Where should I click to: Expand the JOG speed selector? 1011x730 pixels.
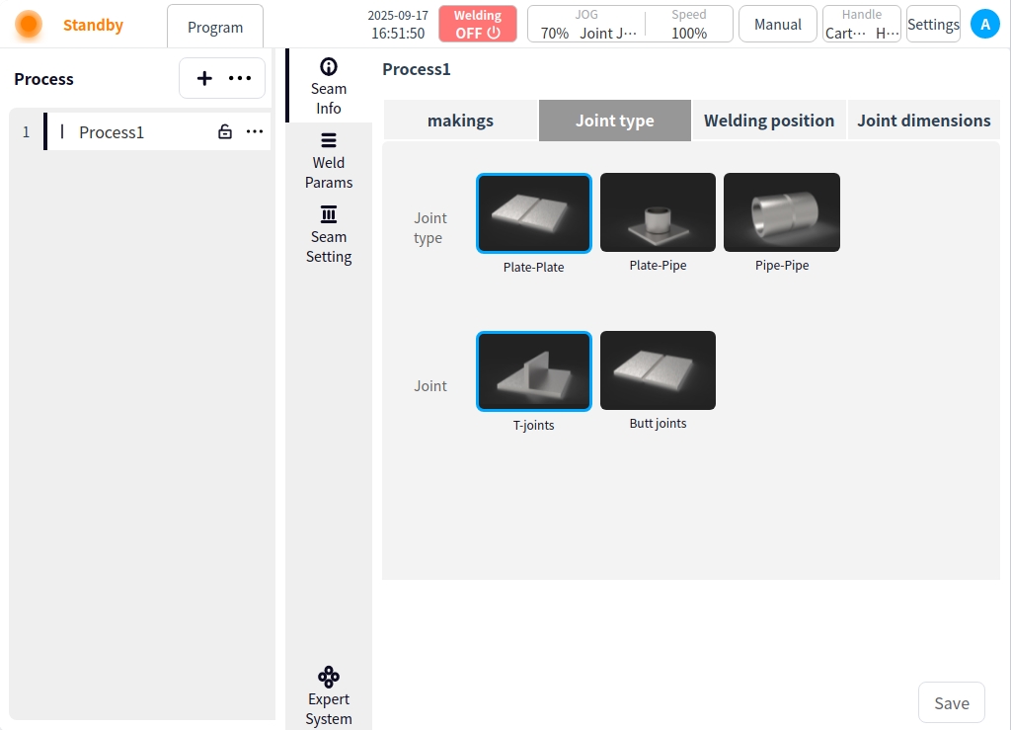(587, 25)
